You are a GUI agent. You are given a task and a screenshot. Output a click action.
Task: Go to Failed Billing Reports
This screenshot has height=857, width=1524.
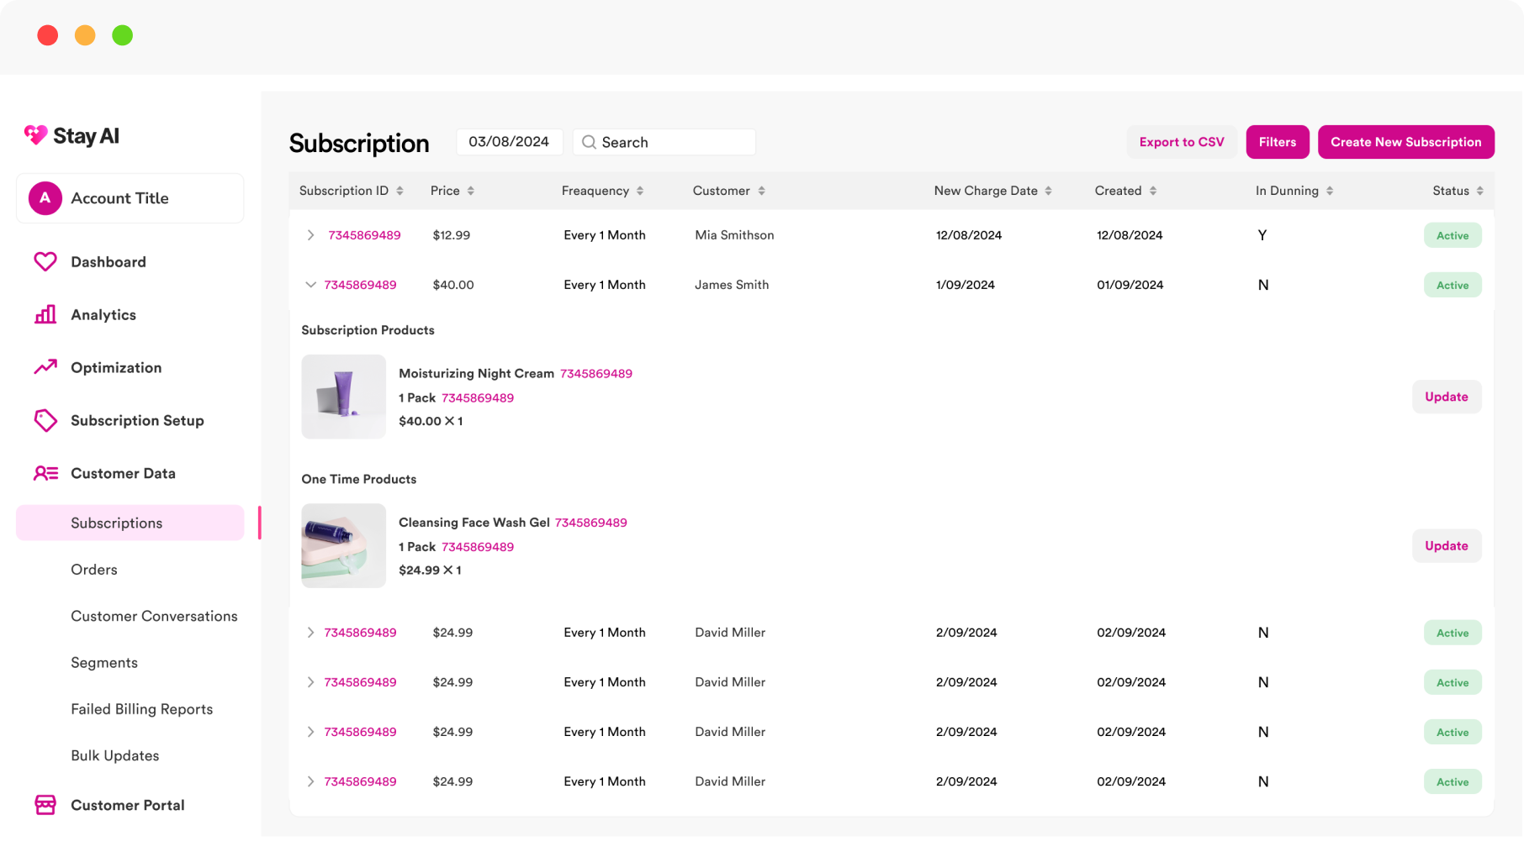coord(141,709)
